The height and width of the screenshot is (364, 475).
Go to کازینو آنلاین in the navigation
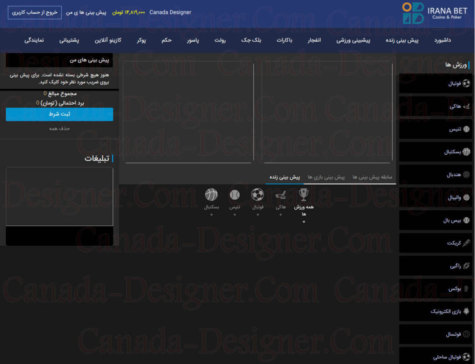(x=108, y=40)
